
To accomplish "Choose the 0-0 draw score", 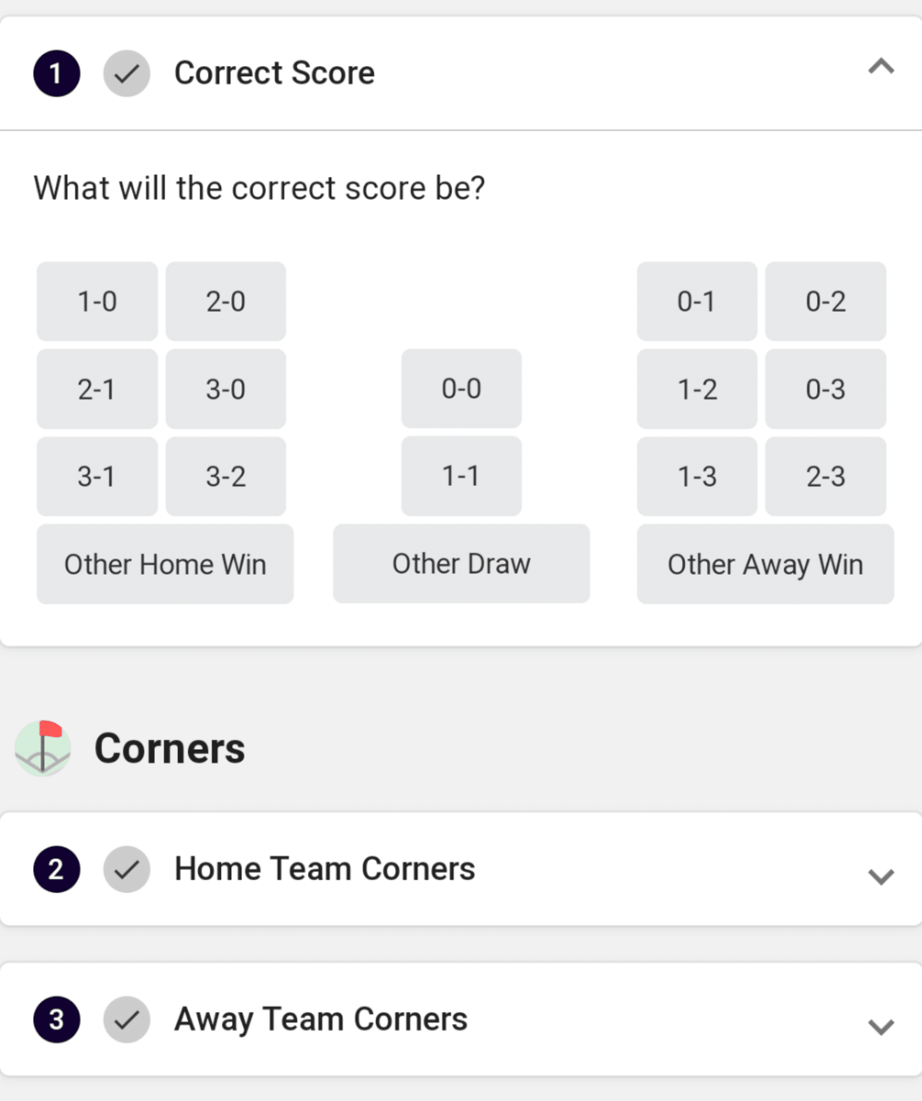I will [x=461, y=389].
